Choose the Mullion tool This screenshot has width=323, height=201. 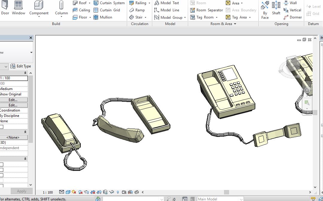(x=103, y=17)
